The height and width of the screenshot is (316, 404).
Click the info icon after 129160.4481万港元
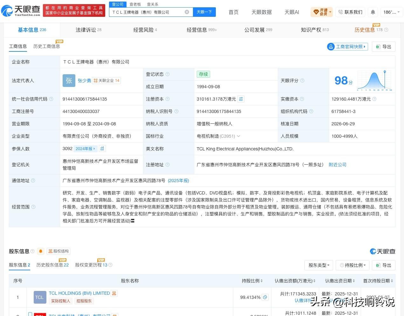coord(374,99)
